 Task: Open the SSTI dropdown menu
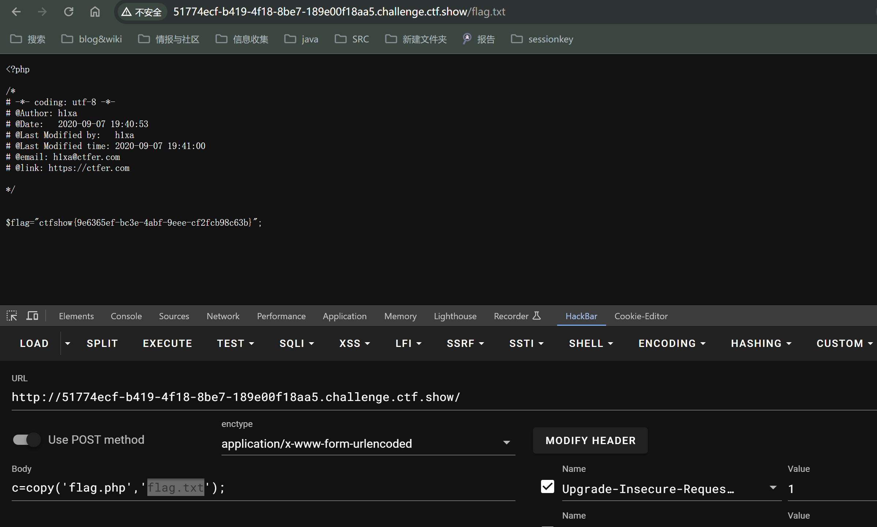(x=526, y=343)
